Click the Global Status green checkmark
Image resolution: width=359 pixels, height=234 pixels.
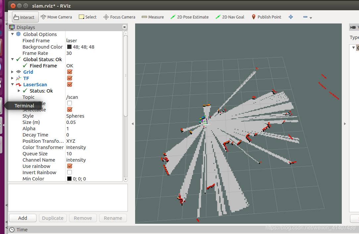point(19,59)
